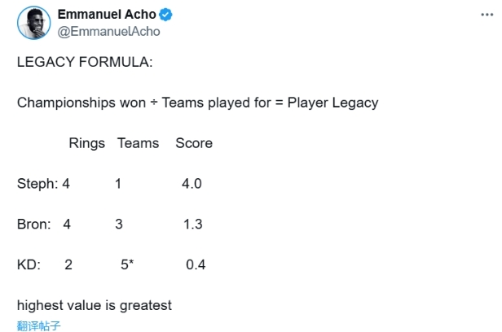This screenshot has height=332, width=502.
Task: Click the Rings column header
Action: (x=86, y=143)
